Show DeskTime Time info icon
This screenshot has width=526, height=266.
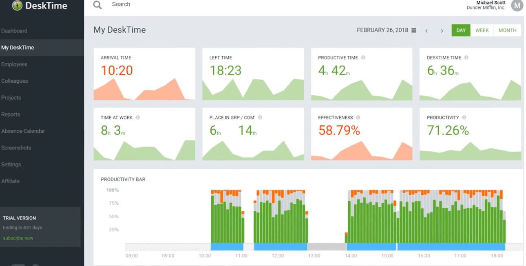click(466, 58)
